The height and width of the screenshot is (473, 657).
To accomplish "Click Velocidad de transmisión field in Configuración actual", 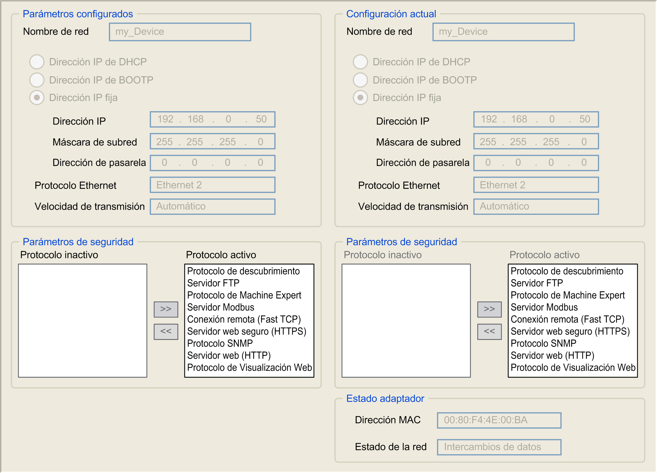I will pyautogui.click(x=536, y=207).
